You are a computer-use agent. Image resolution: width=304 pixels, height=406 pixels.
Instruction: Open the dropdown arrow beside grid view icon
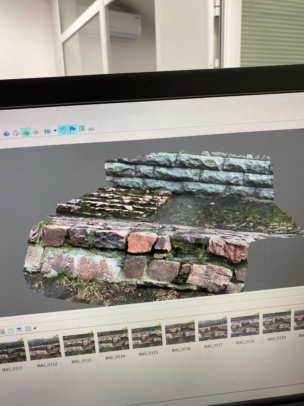(35, 328)
